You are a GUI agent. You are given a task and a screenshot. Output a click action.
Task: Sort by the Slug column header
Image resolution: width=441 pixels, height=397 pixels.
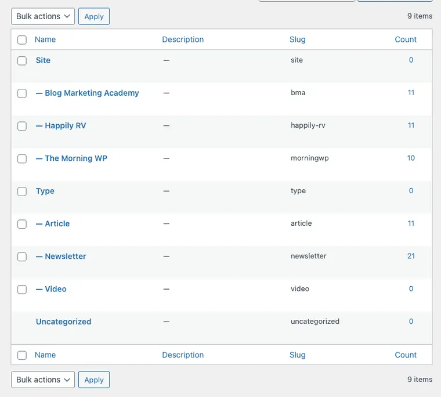(298, 39)
